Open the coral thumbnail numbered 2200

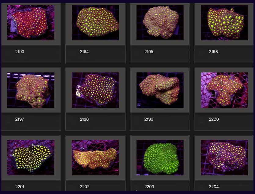[224, 90]
